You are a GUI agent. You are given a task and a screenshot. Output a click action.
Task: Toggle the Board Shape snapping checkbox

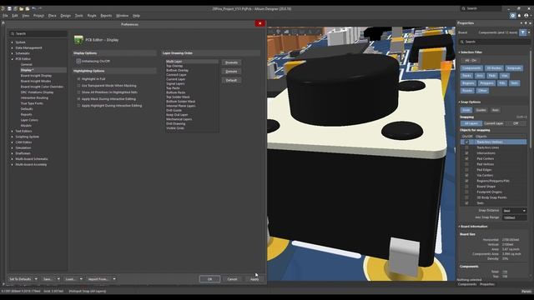click(x=466, y=187)
